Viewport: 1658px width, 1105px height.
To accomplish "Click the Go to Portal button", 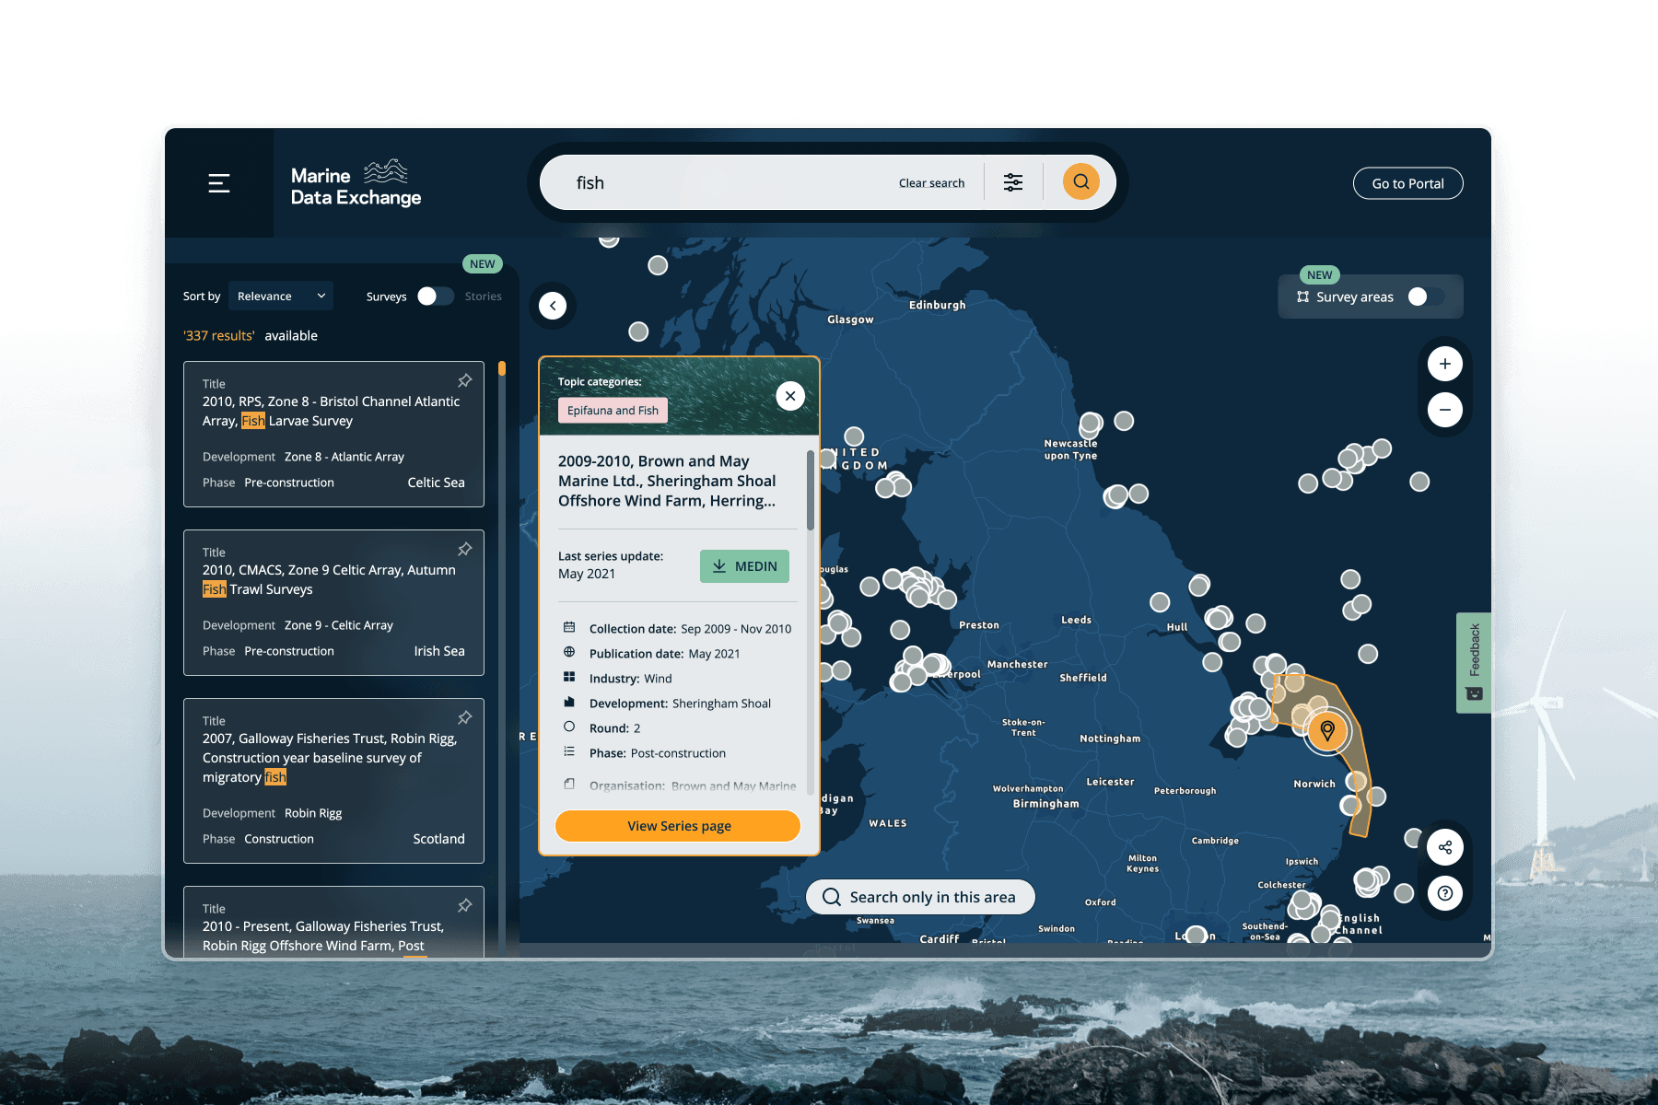I will (x=1407, y=183).
